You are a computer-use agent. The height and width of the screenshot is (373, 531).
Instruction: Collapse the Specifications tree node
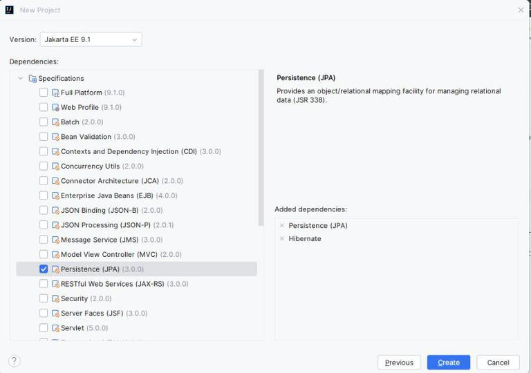20,79
